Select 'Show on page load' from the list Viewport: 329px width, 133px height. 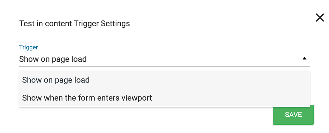point(164,80)
